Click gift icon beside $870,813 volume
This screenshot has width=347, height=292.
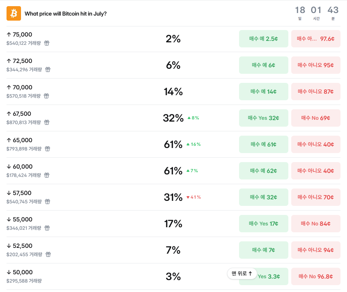47,122
